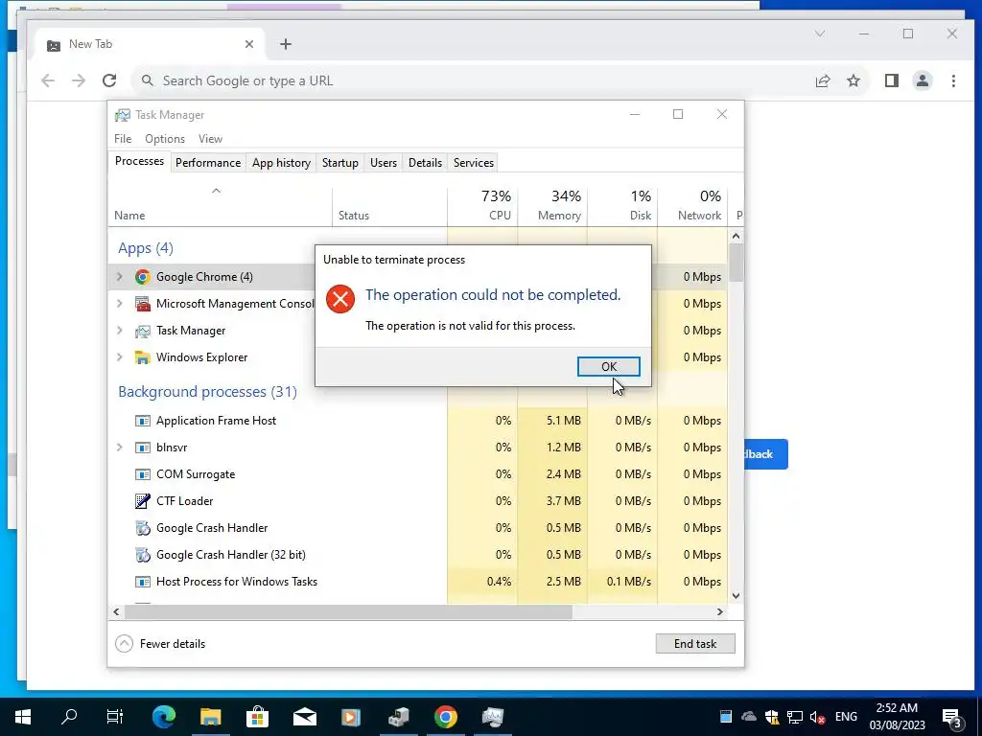Click the share this page icon in Chrome
The width and height of the screenshot is (982, 736).
pos(822,80)
